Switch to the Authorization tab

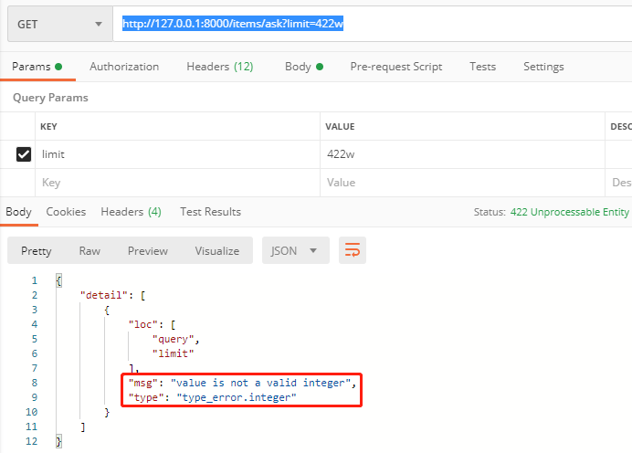coord(124,67)
